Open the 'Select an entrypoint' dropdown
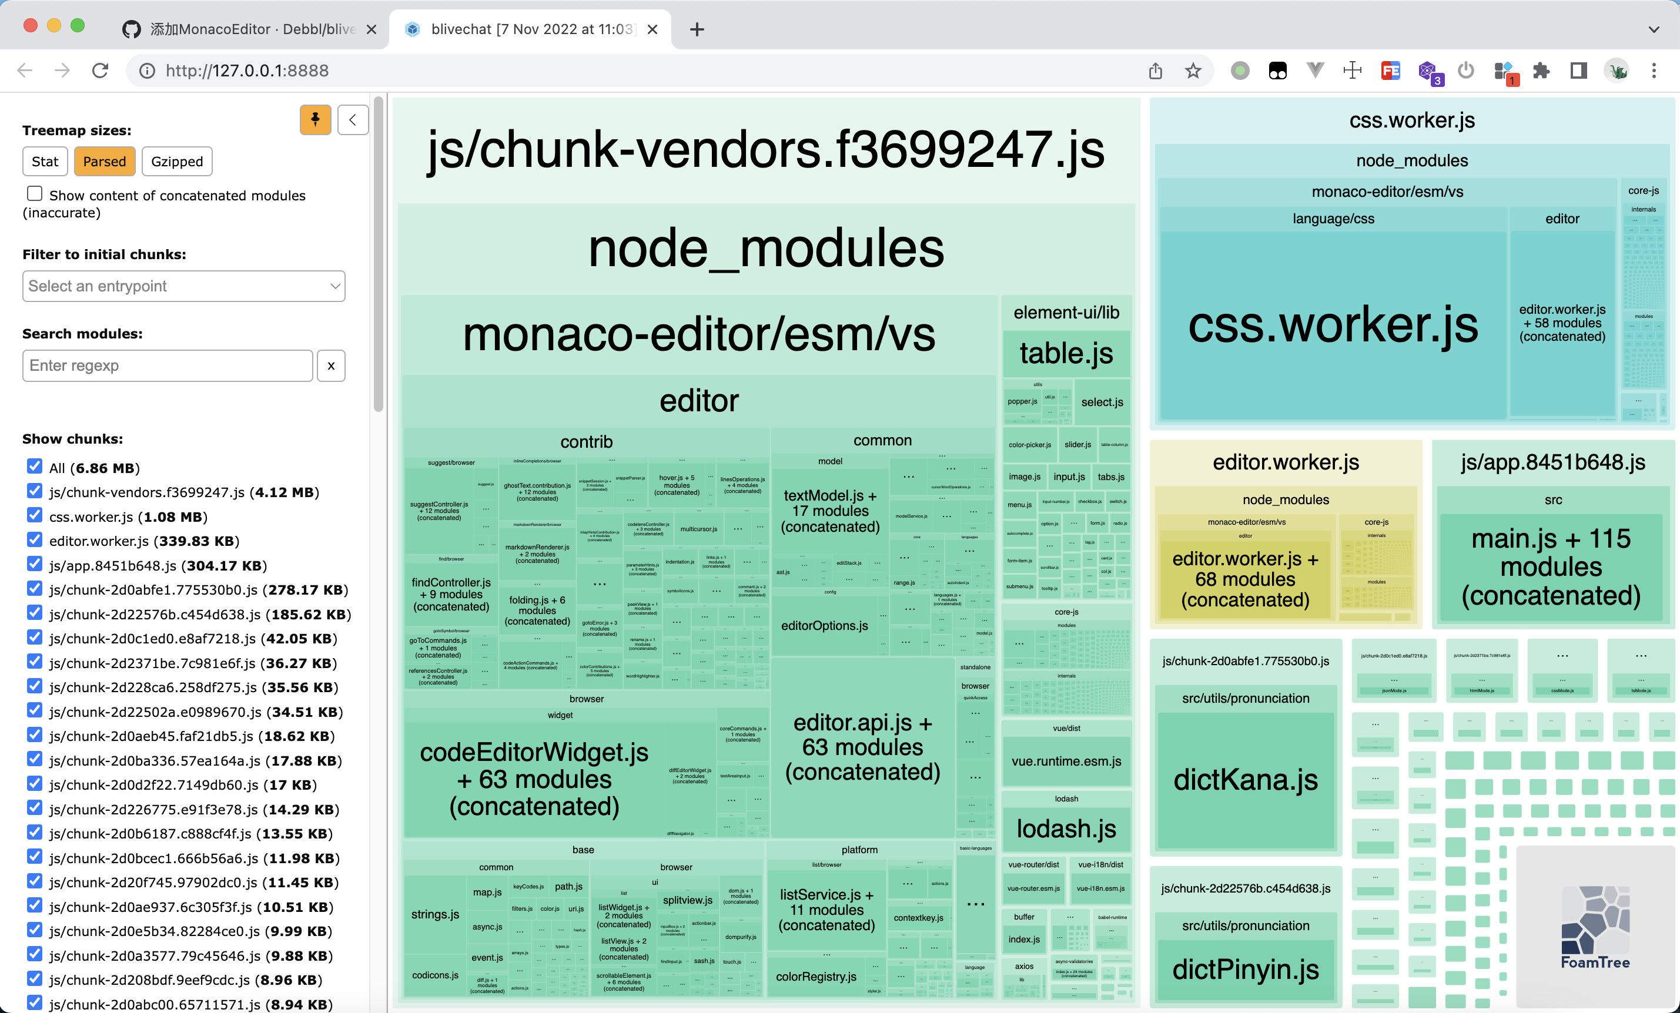Screen dimensions: 1680x1013 183,286
